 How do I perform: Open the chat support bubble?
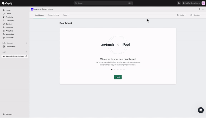[x=201, y=110]
